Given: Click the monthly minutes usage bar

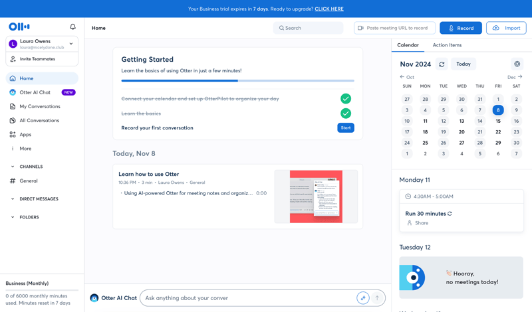Looking at the screenshot, I should [x=42, y=290].
